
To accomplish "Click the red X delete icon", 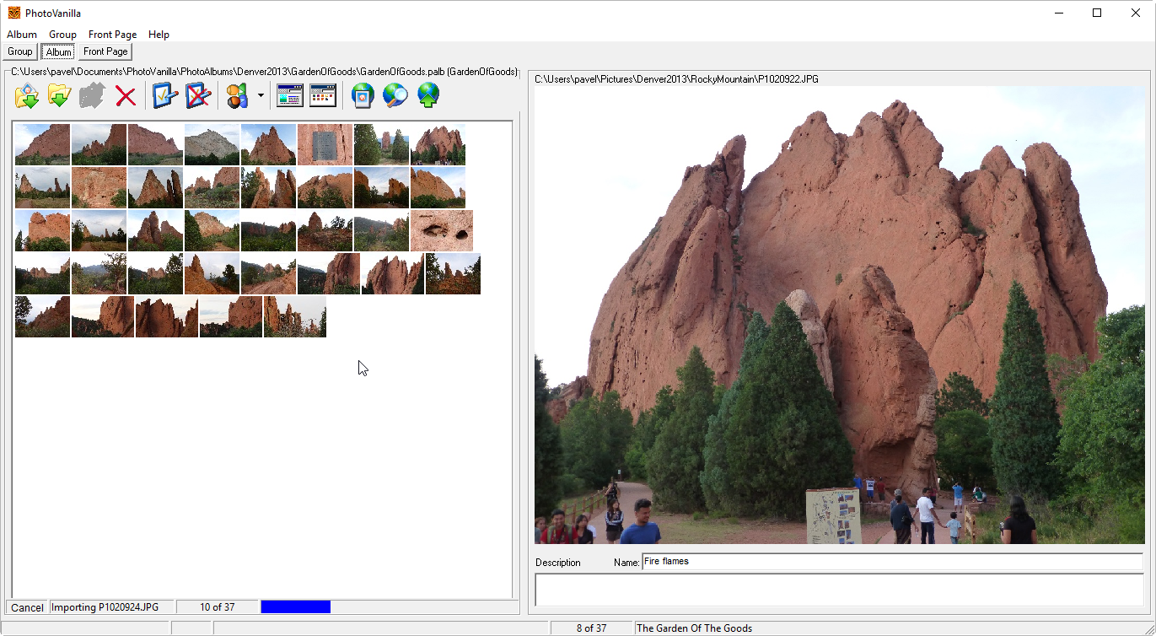I will pos(126,96).
